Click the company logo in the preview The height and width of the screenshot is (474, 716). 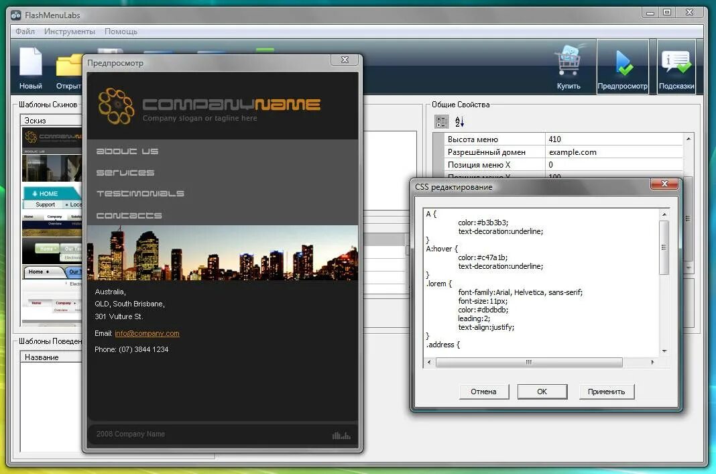116,107
